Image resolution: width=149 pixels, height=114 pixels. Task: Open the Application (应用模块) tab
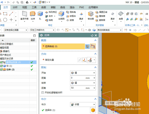tap(93, 7)
